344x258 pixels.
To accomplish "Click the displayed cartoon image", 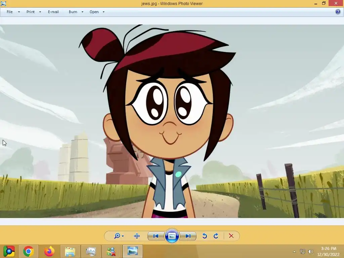I will click(x=172, y=121).
